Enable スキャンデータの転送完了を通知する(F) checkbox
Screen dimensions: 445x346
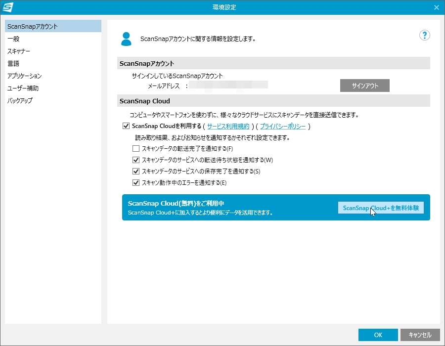[x=136, y=149]
